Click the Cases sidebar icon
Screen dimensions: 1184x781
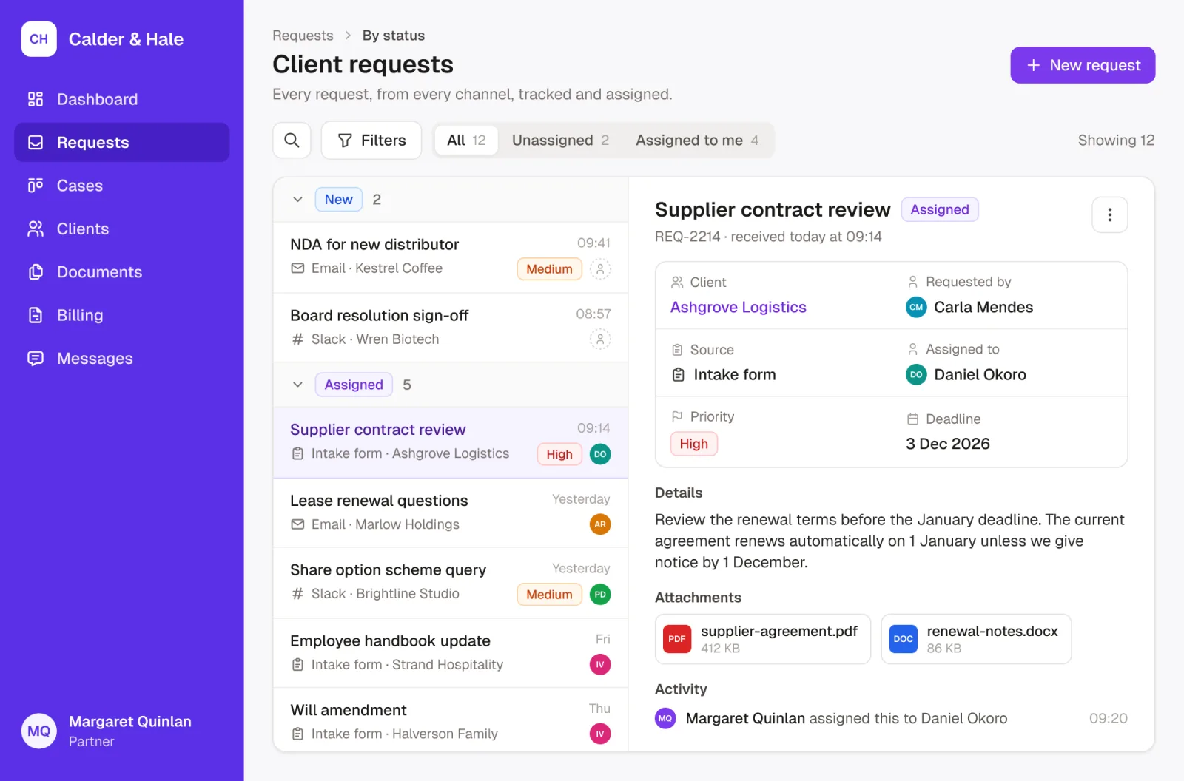(x=36, y=186)
